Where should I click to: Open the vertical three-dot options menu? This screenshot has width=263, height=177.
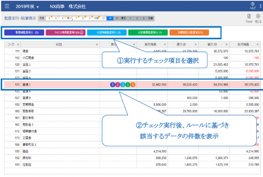tap(260, 6)
